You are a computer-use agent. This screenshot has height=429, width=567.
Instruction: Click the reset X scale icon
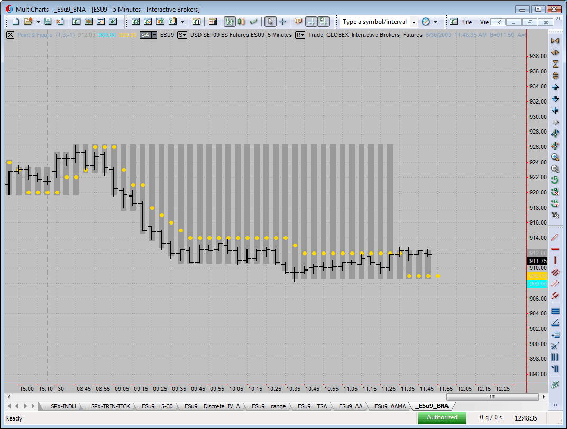click(x=555, y=192)
